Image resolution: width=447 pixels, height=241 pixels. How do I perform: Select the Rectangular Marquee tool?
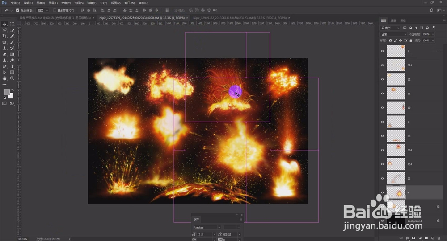[x=12, y=24]
